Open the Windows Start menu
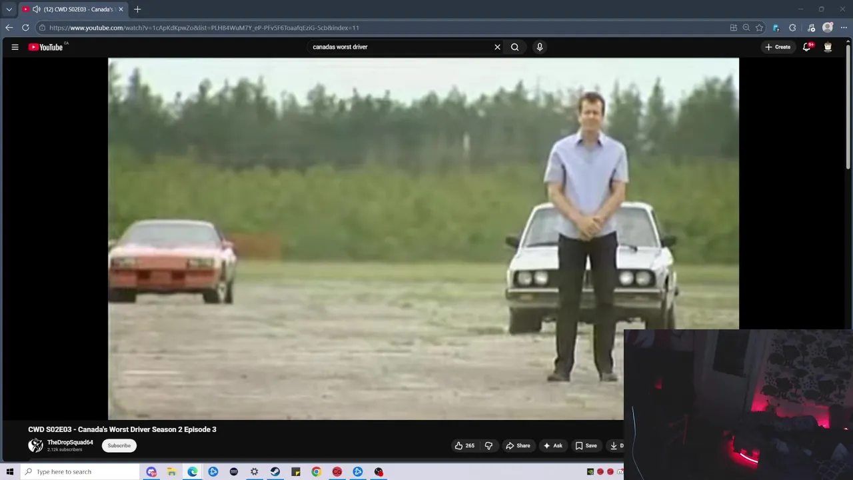The image size is (853, 480). [x=9, y=472]
